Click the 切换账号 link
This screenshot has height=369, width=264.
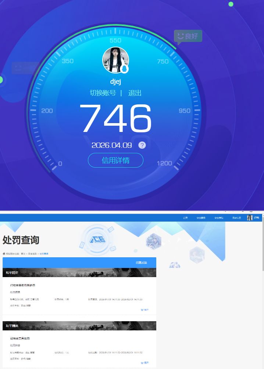point(103,93)
